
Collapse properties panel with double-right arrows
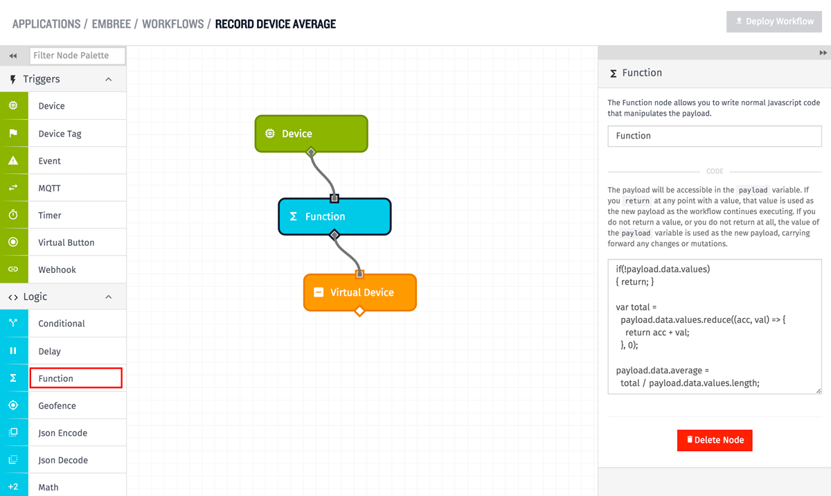pos(823,53)
